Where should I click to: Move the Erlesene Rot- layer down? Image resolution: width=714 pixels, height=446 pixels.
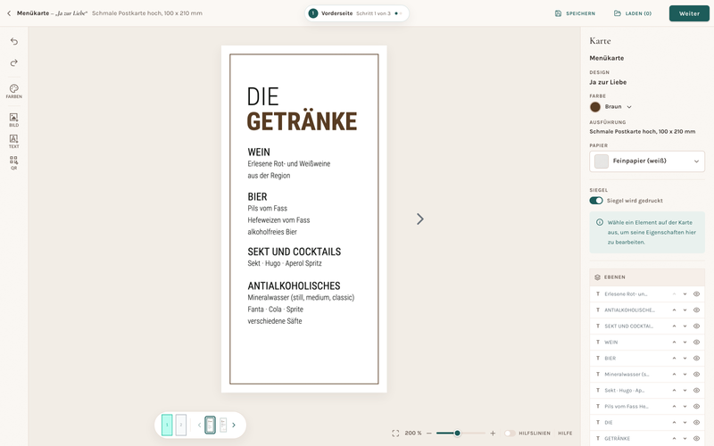685,294
